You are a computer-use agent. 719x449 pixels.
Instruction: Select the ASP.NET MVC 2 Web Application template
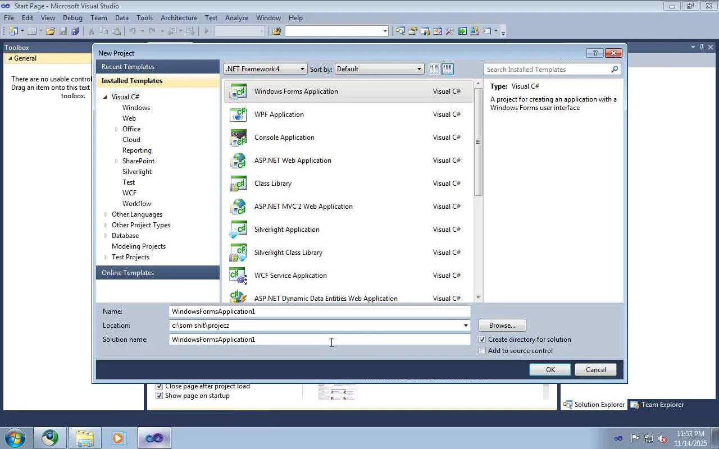tap(348, 207)
